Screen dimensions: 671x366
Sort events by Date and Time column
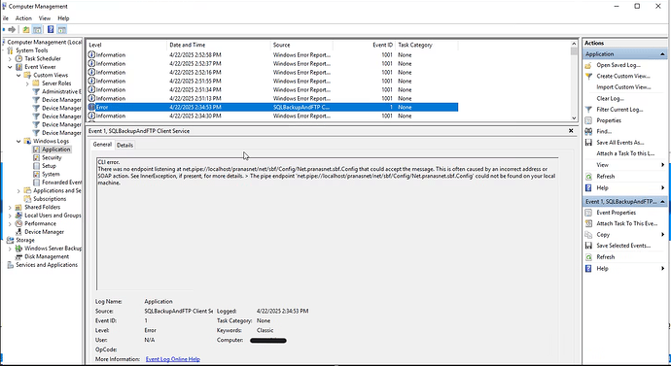click(218, 45)
